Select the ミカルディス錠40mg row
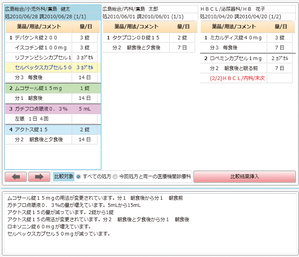The width and height of the screenshot is (299, 257). (x=246, y=38)
